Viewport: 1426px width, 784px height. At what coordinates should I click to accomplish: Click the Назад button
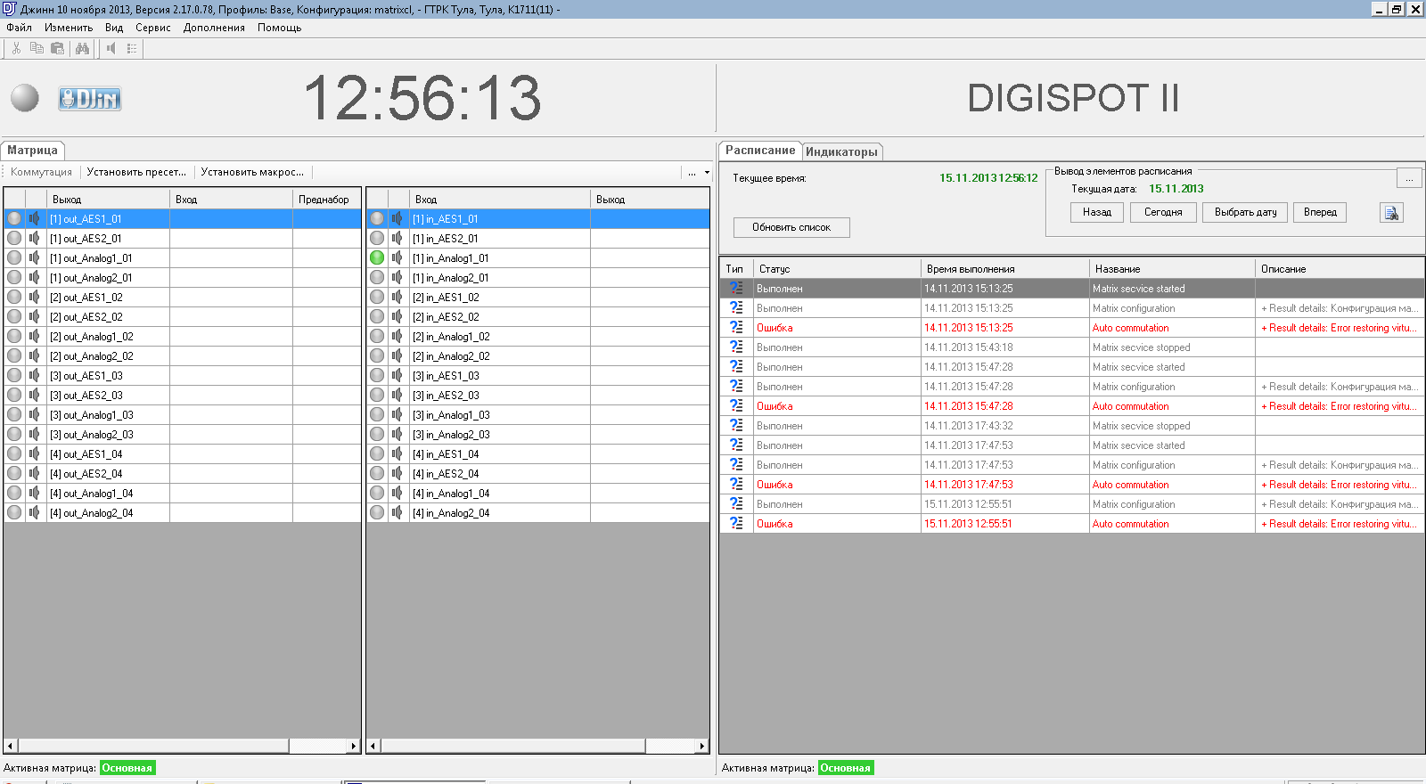point(1097,212)
